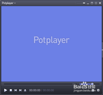Stop playback with the square Stop button
This screenshot has width=103, height=95.
coord(11,90)
